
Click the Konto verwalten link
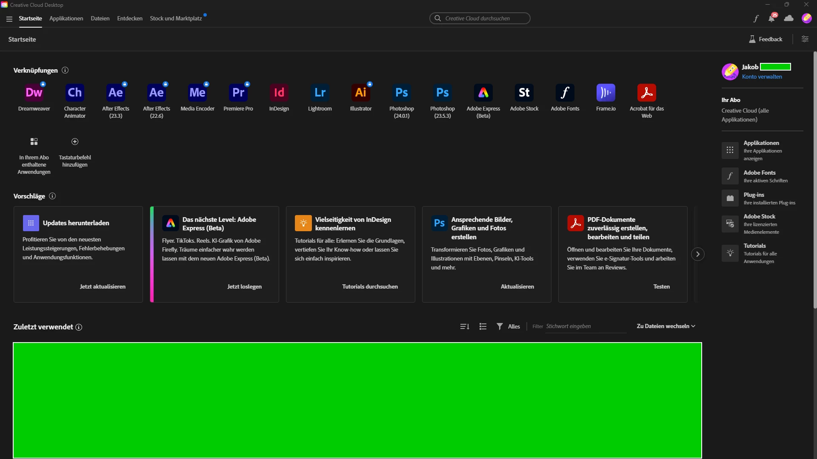762,77
